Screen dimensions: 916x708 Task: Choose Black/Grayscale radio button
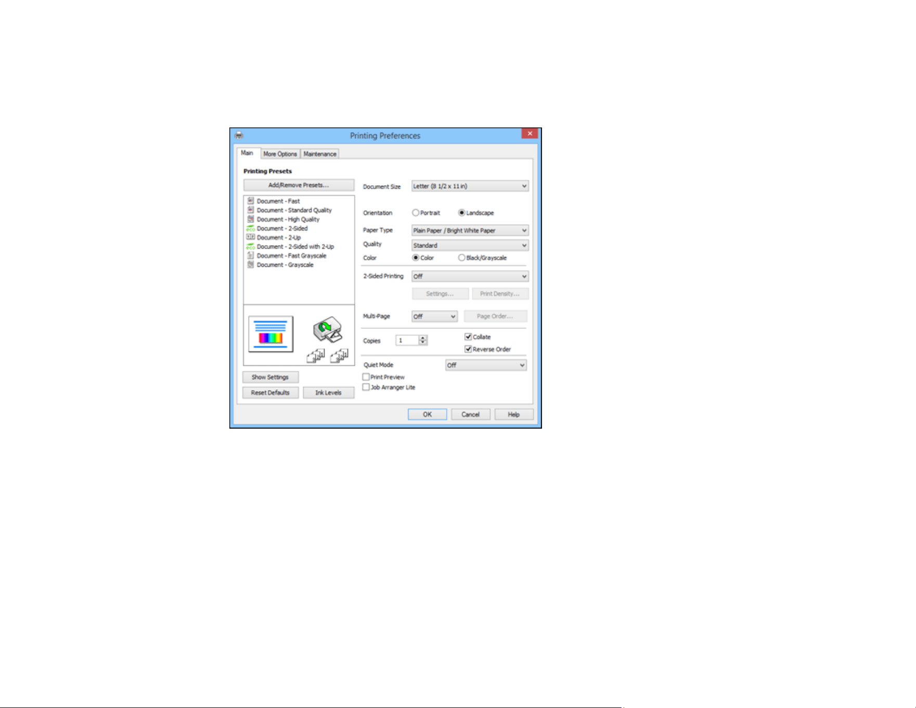(x=461, y=258)
